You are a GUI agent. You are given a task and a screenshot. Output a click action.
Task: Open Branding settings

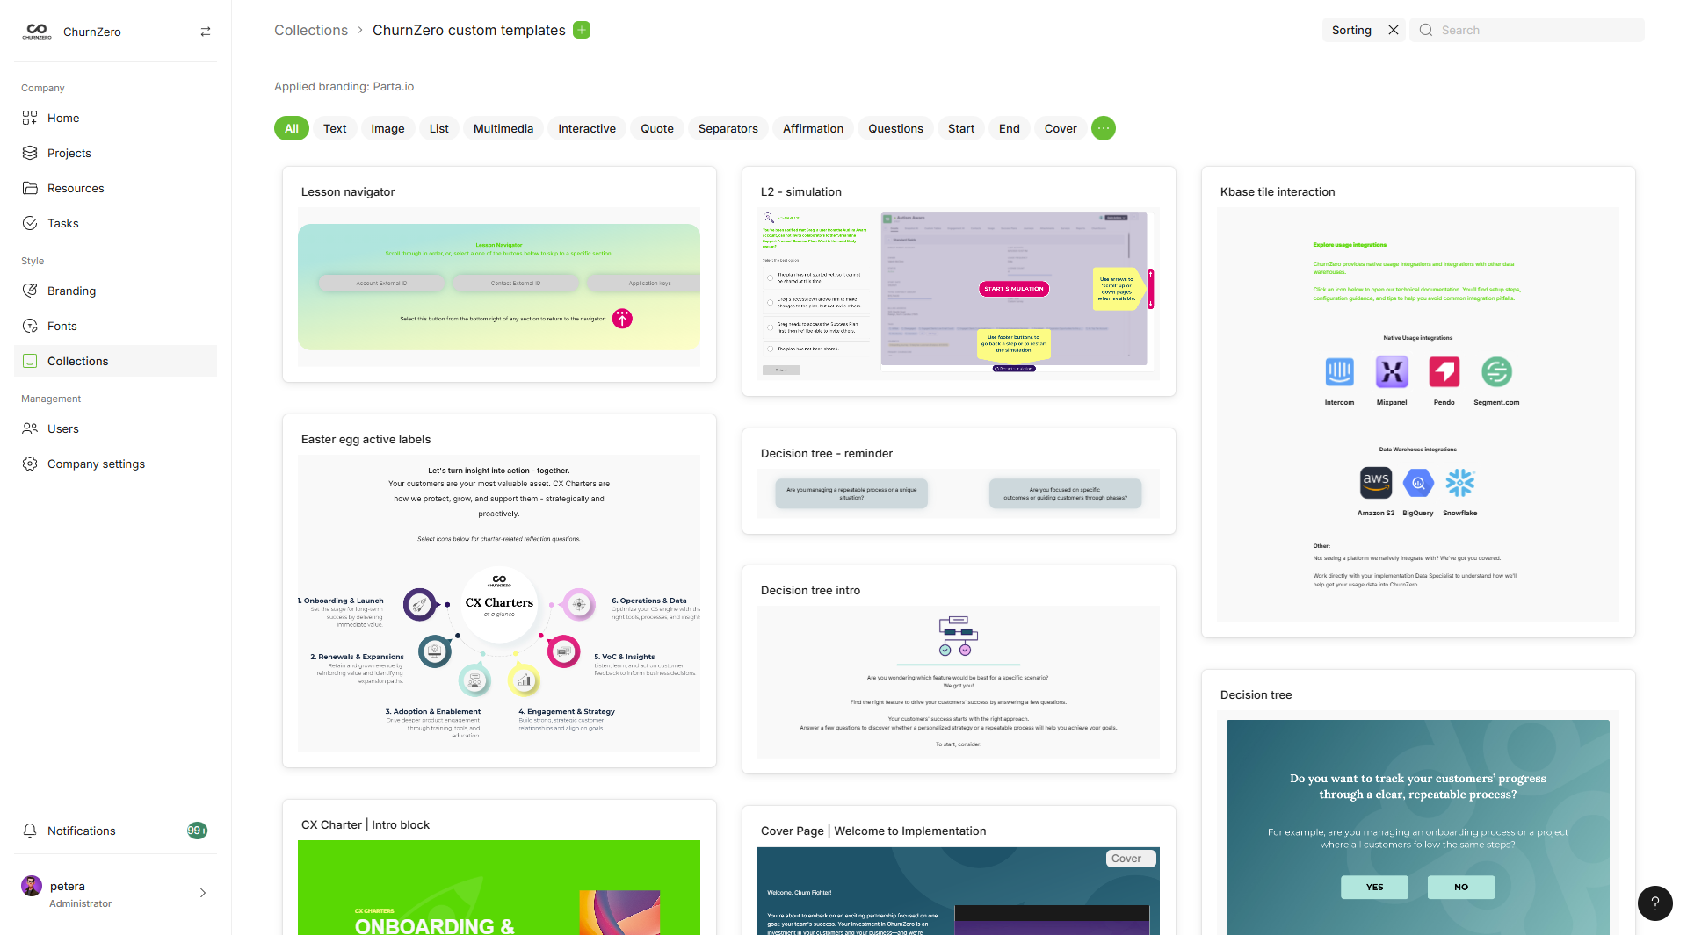click(115, 291)
